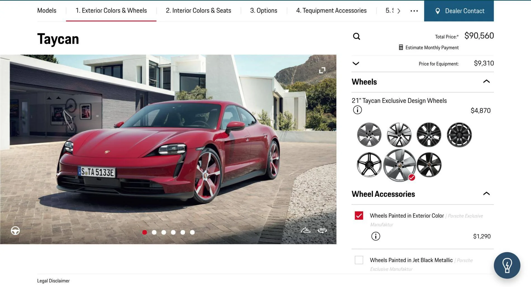Open info for 21" Taycan Exclusive Design Wheels
The width and height of the screenshot is (531, 287).
[357, 110]
